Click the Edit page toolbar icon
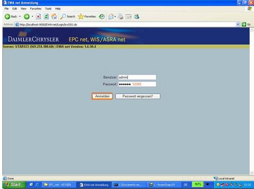Viewport: 254px width, 189px height. pos(128,17)
